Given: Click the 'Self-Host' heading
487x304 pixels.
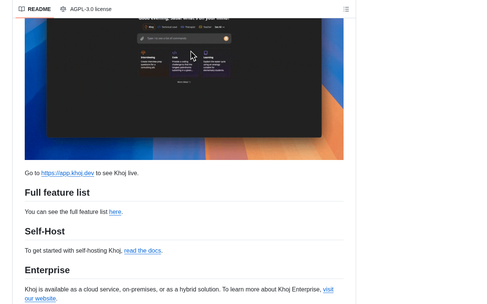Looking at the screenshot, I should 45,231.
